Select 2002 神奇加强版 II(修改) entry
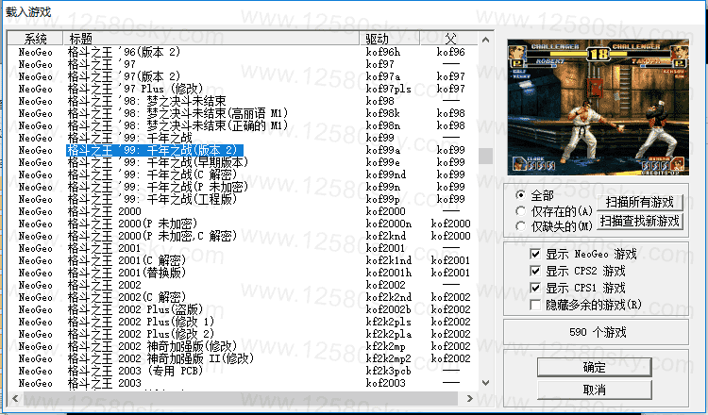The width and height of the screenshot is (708, 415). (x=242, y=358)
